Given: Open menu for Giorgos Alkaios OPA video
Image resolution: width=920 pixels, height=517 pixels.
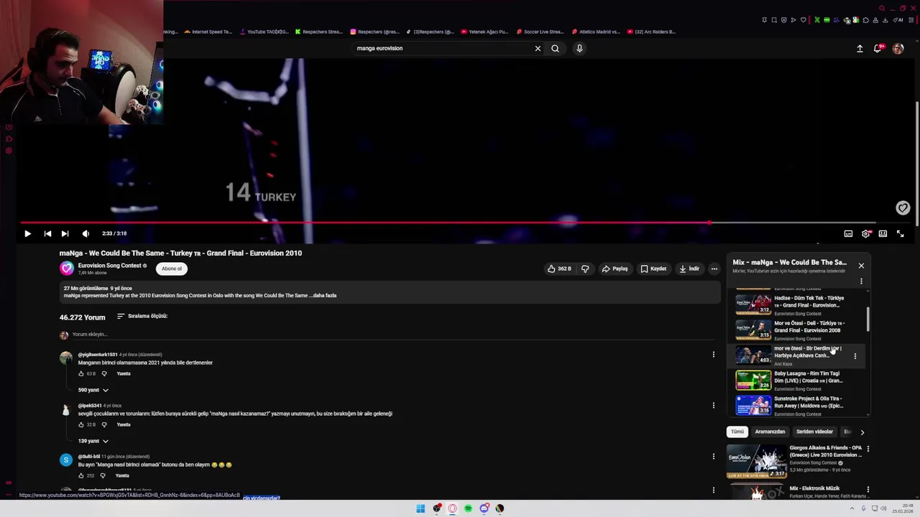Looking at the screenshot, I should pos(868,449).
